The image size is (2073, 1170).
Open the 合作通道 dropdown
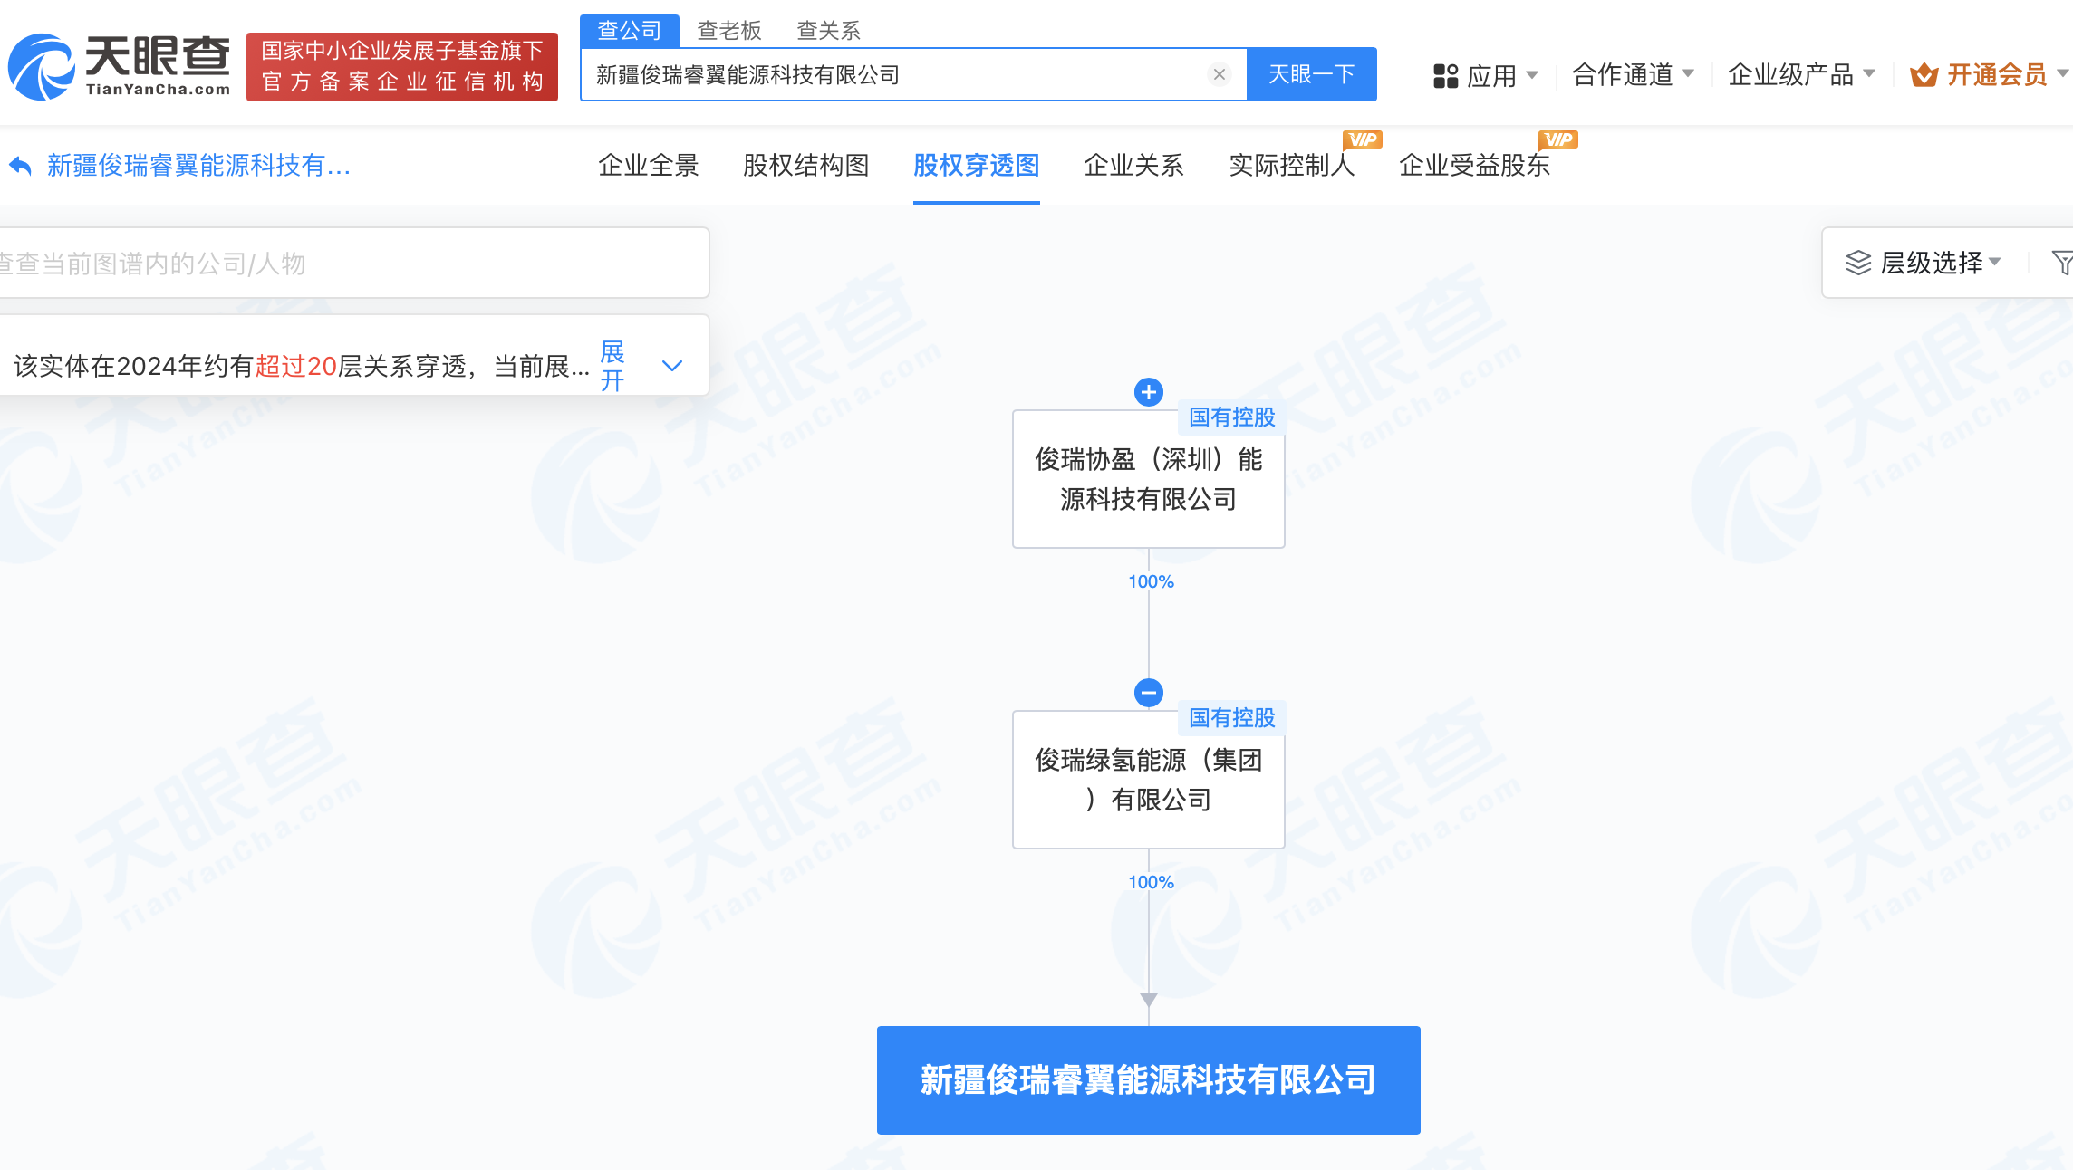coord(1633,75)
